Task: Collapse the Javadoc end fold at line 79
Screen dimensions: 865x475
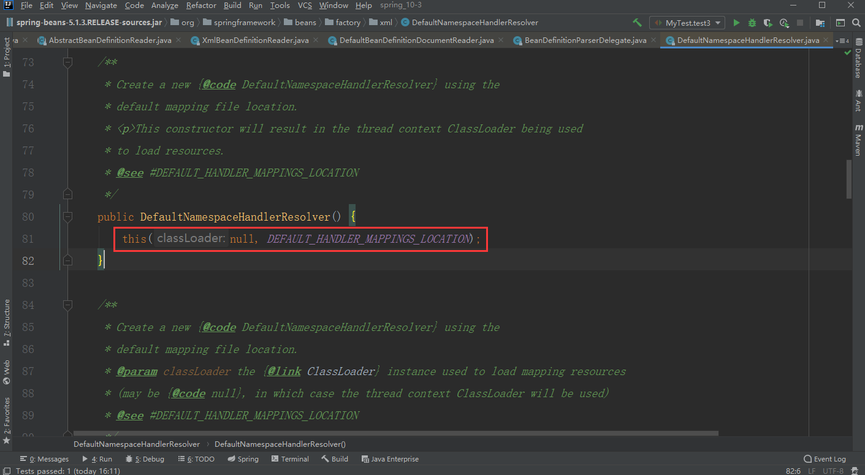Action: [x=67, y=195]
